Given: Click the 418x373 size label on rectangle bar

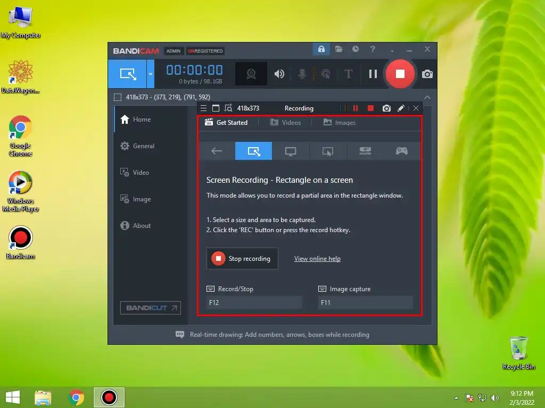Looking at the screenshot, I should [x=248, y=108].
